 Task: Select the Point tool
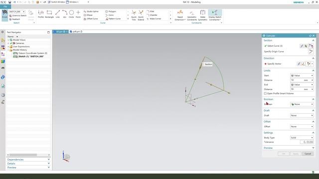(78, 14)
